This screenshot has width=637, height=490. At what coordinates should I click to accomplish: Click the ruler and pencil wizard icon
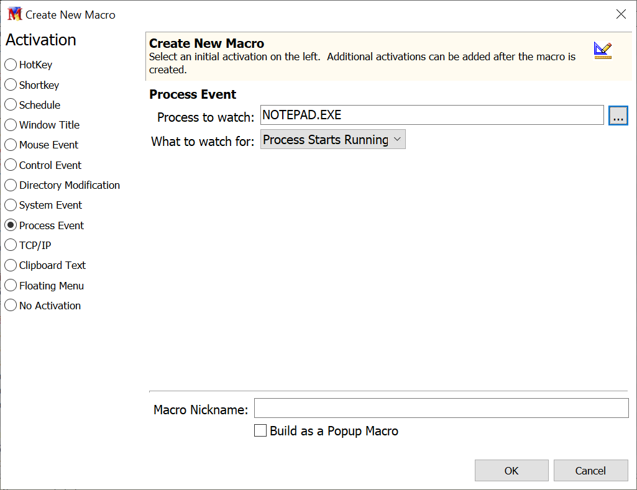click(602, 50)
